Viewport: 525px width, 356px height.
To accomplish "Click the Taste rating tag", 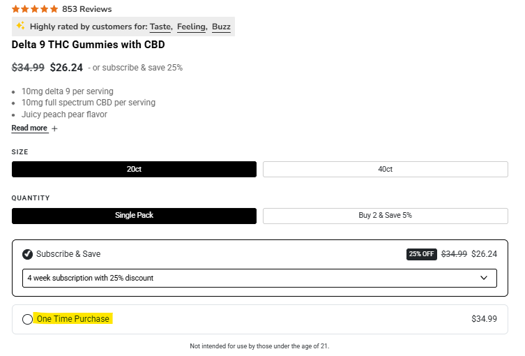I will coord(160,27).
